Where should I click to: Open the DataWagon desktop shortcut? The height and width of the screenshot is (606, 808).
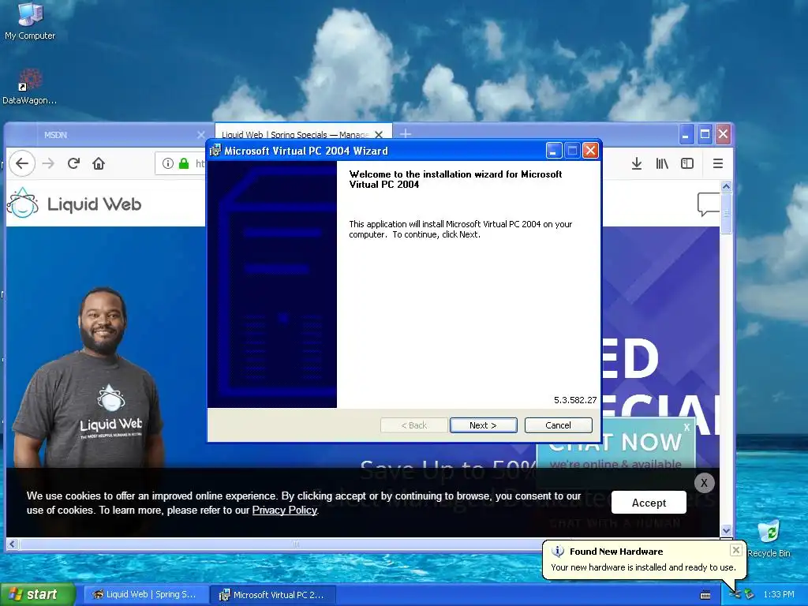click(x=30, y=87)
